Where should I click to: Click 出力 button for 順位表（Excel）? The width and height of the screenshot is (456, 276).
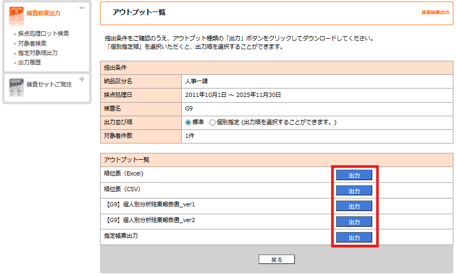[354, 175]
